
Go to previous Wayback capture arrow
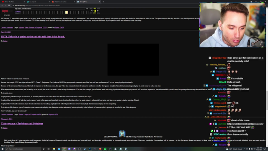point(92,11)
